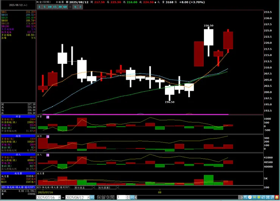Click the purple icon in 法人 panel
Viewport: 280px width, 201px height.
(48, 155)
